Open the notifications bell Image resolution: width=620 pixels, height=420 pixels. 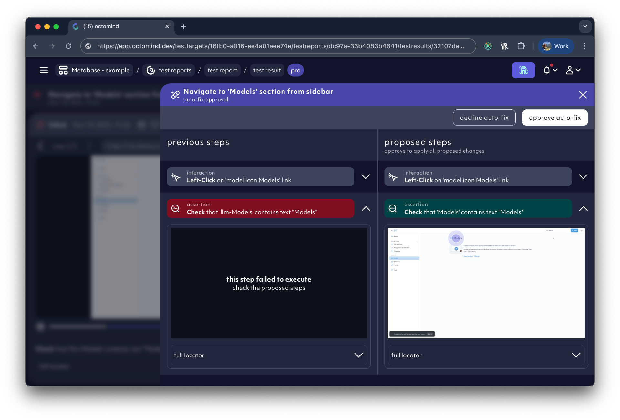(547, 70)
